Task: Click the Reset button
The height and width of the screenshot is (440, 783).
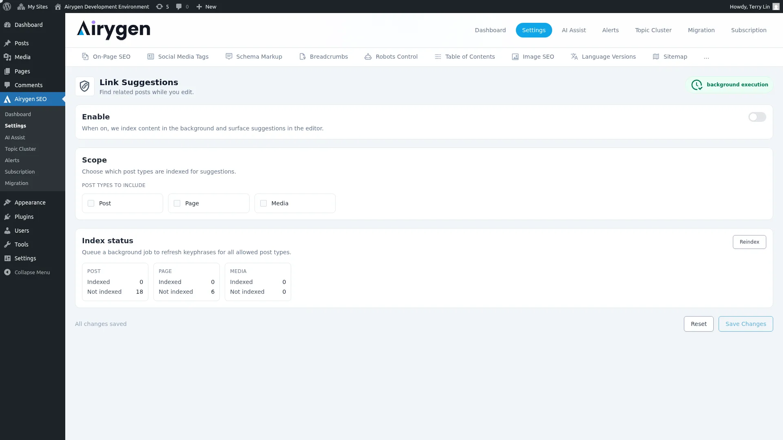Action: coord(699,324)
